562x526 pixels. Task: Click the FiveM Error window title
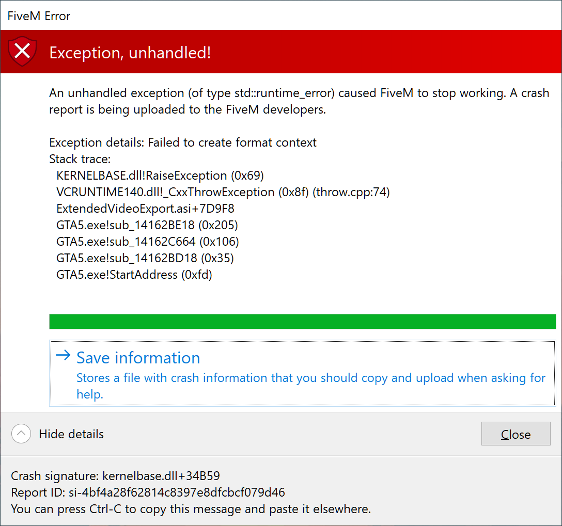[39, 16]
